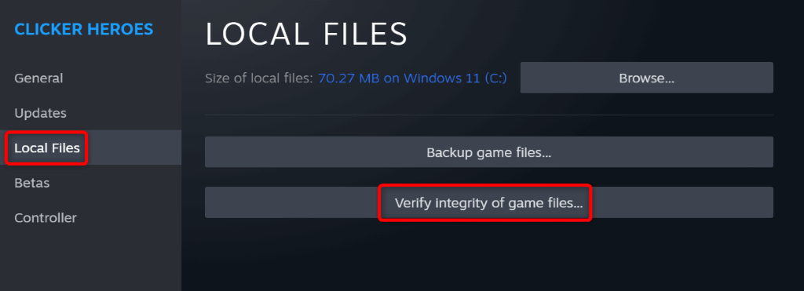Screen dimensions: 804x291
Task: Click the Browse... button
Action: click(647, 78)
